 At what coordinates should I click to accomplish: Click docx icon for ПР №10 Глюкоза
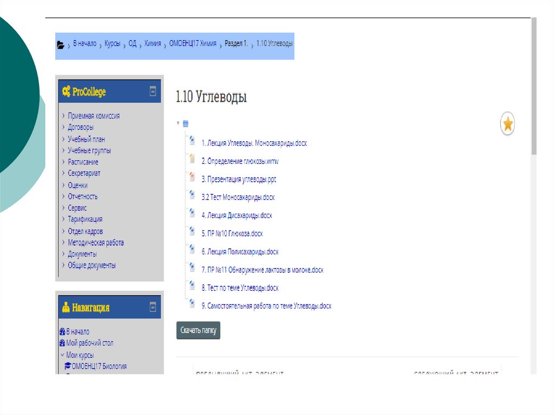(x=192, y=231)
